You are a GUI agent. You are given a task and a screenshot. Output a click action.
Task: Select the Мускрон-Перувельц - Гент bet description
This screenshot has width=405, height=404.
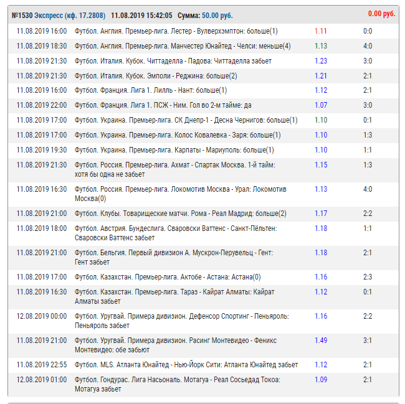pos(174,258)
